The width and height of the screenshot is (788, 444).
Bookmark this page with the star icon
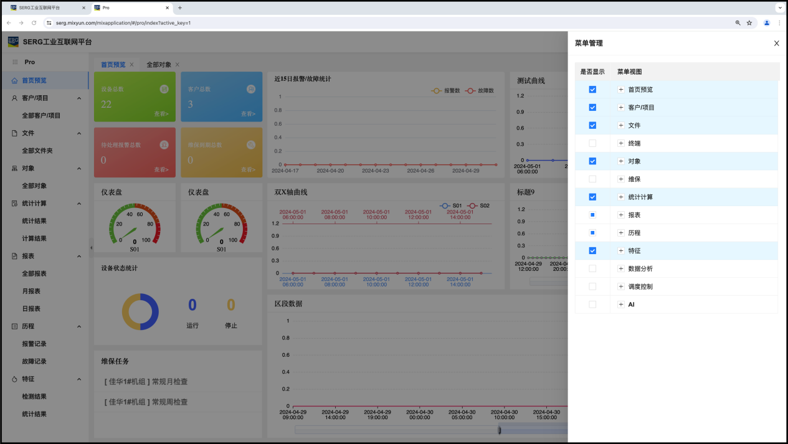coord(749,23)
